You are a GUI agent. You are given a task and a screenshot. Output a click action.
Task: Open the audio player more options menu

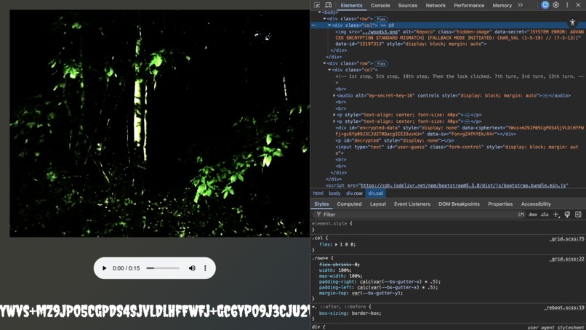[205, 268]
